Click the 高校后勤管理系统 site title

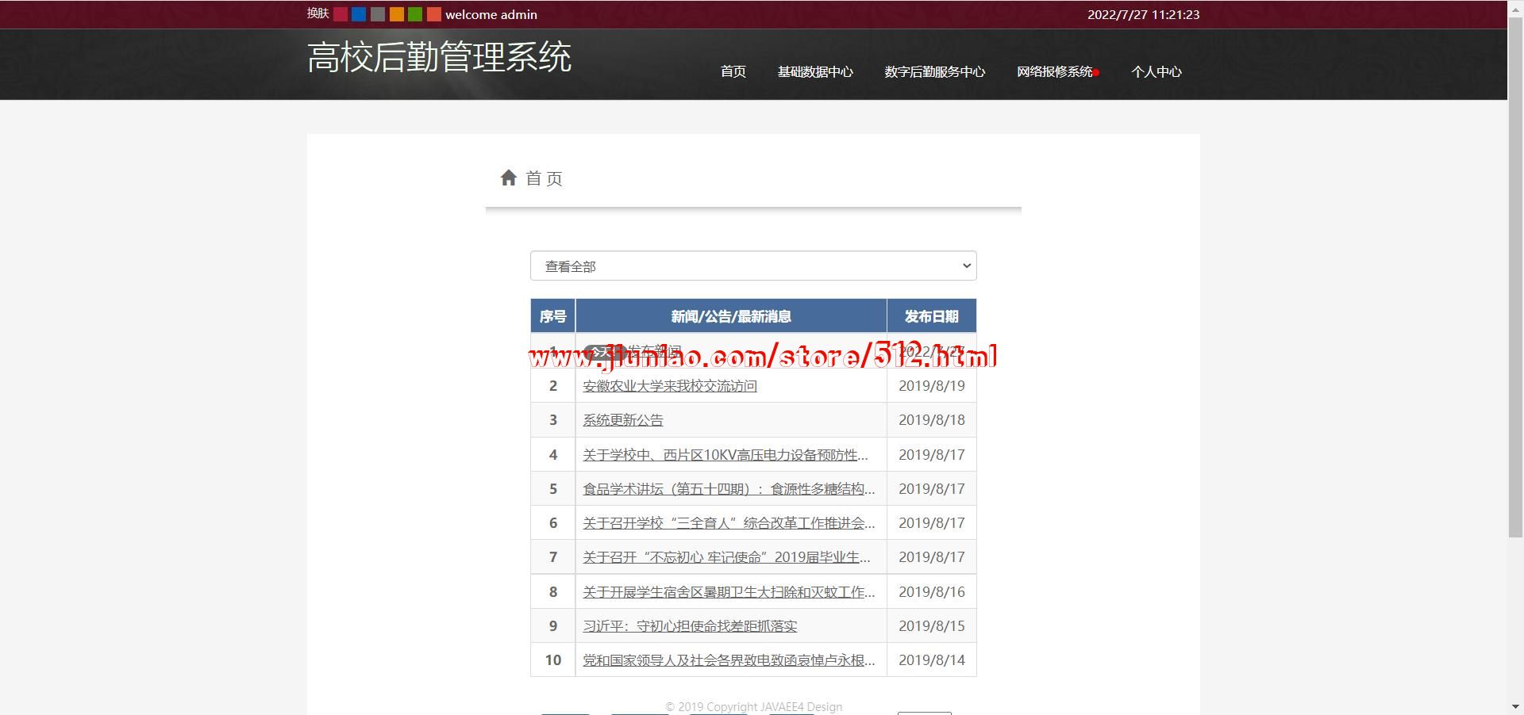439,58
